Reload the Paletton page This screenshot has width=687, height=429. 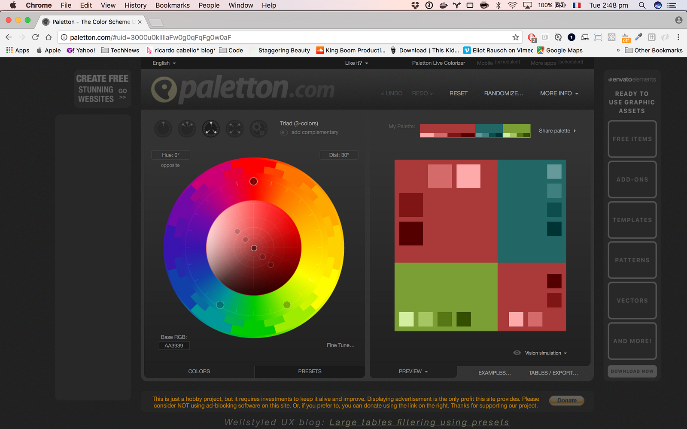pos(36,37)
